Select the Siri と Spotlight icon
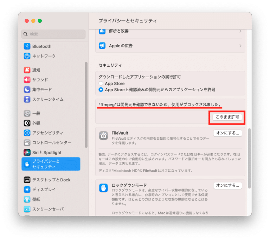The width and height of the screenshot is (270, 240). [x=27, y=153]
